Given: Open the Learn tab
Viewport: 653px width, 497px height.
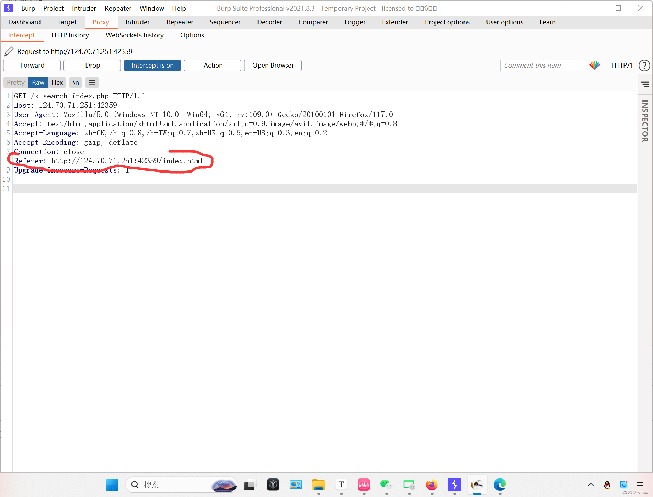Looking at the screenshot, I should (x=548, y=22).
